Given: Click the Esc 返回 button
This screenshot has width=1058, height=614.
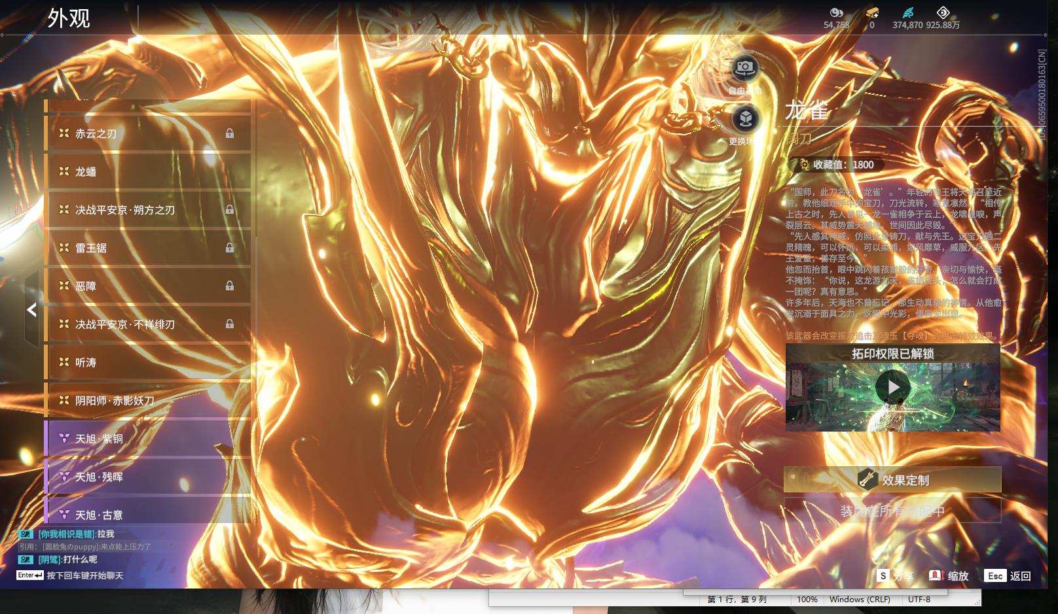Looking at the screenshot, I should pos(1009,576).
